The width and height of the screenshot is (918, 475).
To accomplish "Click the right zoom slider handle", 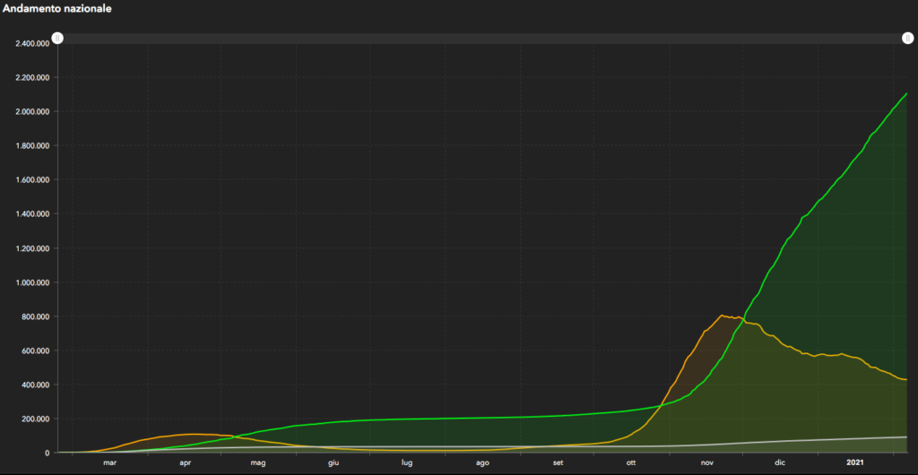I will tap(907, 39).
